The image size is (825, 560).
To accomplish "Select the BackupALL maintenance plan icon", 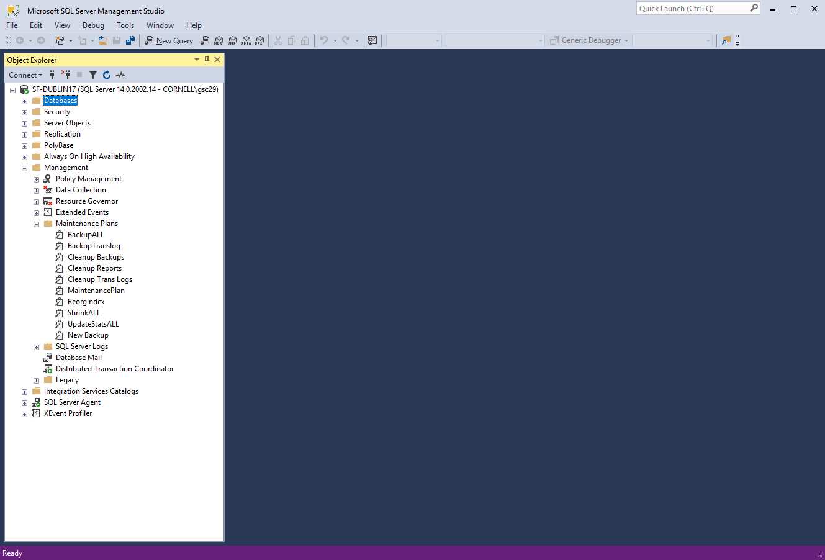I will [60, 235].
